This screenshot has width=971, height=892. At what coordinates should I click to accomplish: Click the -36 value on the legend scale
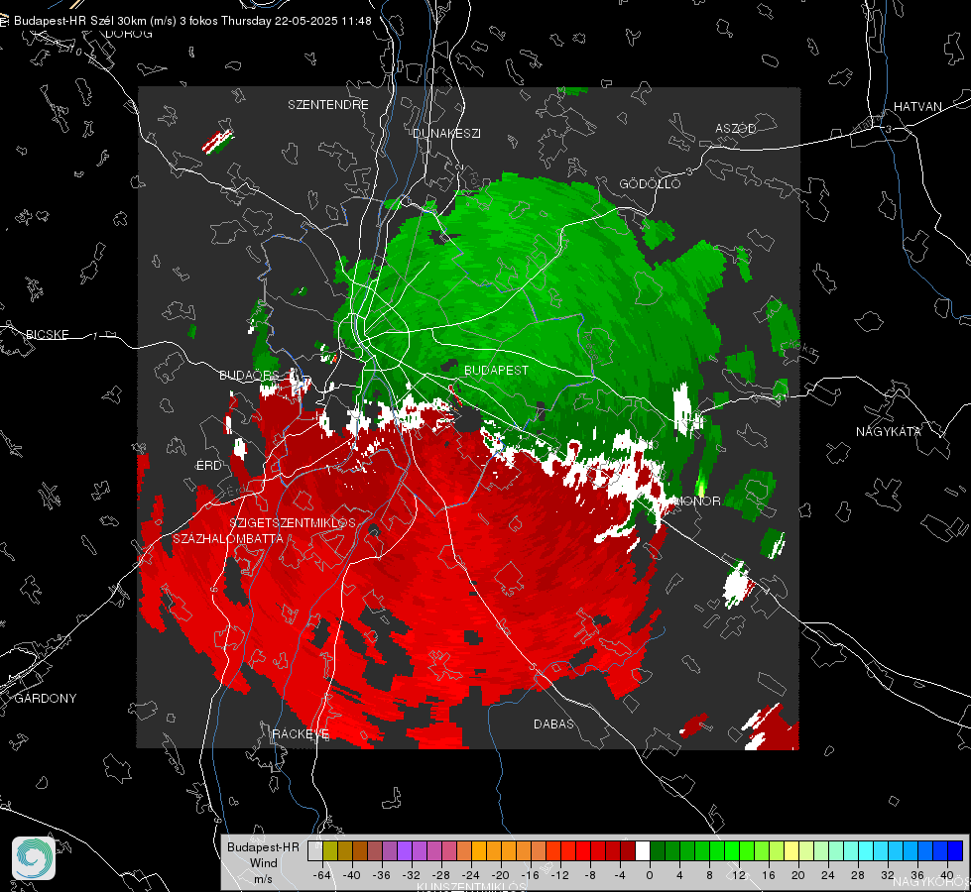point(382,875)
